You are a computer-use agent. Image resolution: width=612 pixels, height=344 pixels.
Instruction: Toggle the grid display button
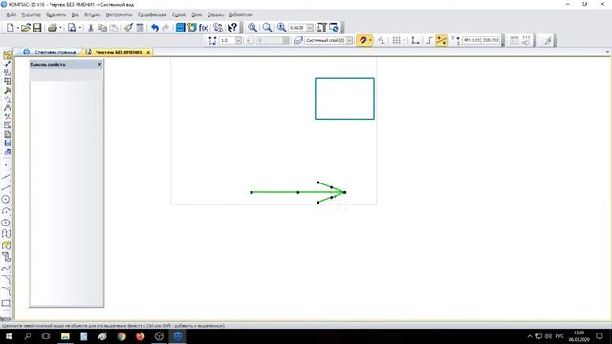point(397,40)
